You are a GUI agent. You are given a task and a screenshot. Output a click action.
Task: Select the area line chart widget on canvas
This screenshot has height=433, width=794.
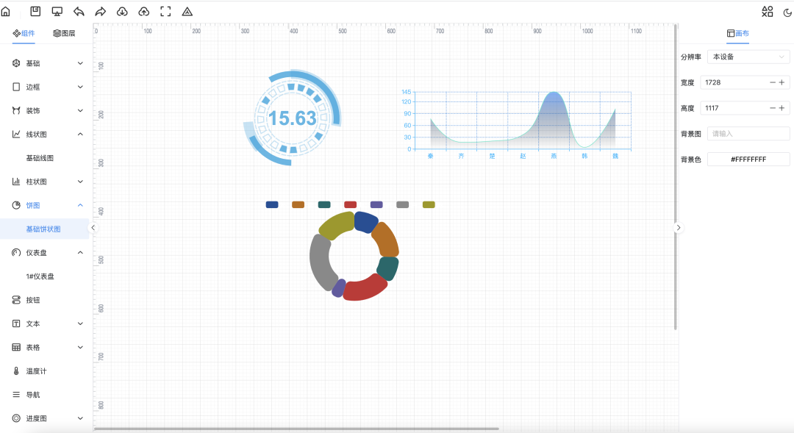pos(515,124)
